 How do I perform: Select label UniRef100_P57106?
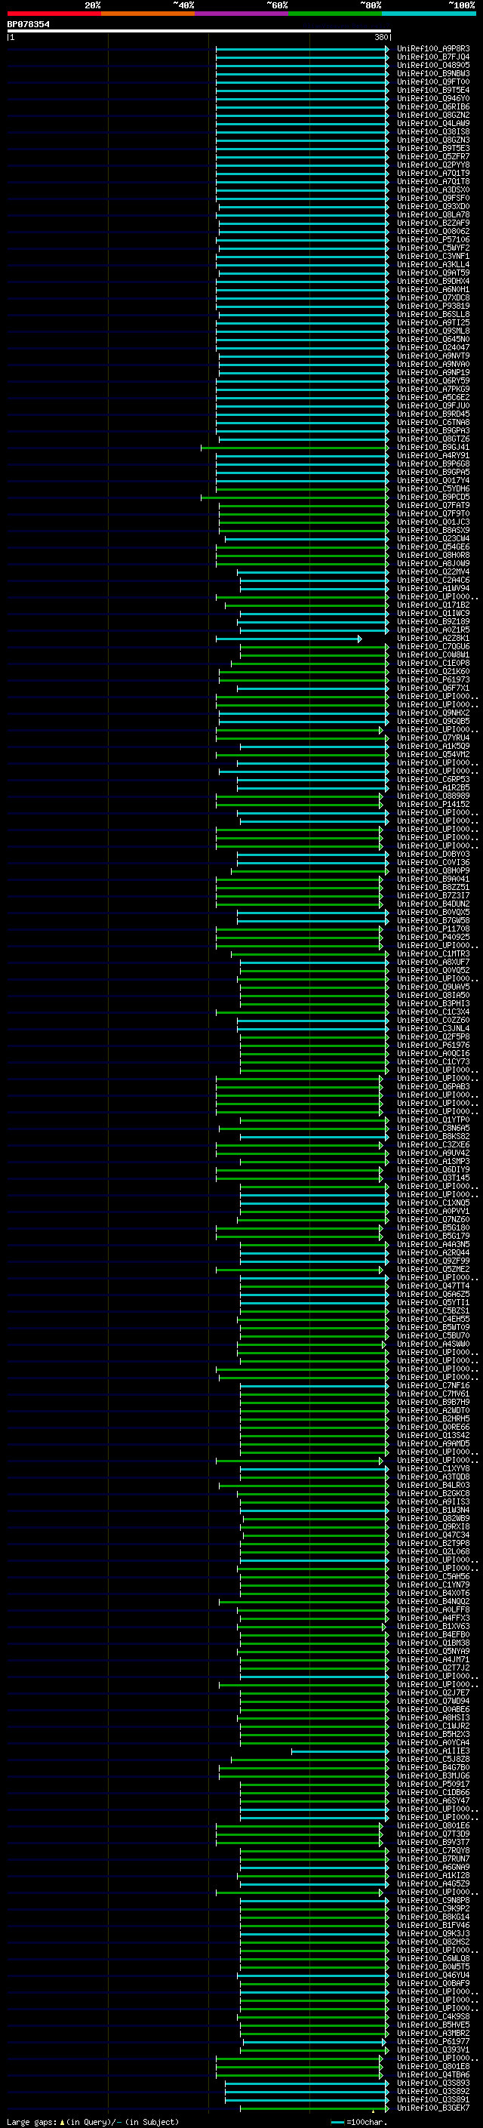click(432, 239)
